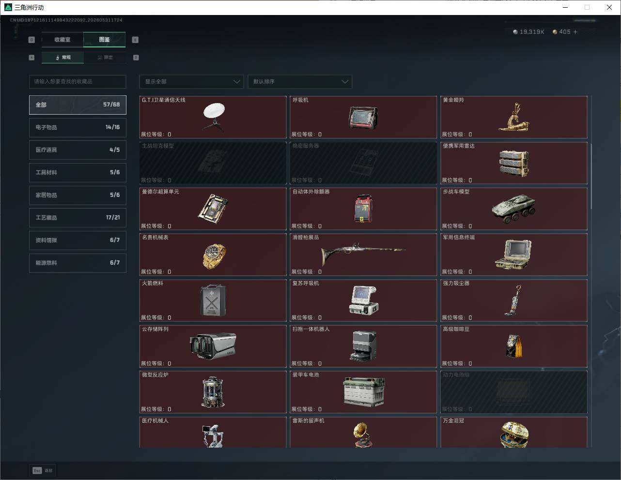Click the silver currency coin icon
The height and width of the screenshot is (480, 621).
tap(515, 32)
